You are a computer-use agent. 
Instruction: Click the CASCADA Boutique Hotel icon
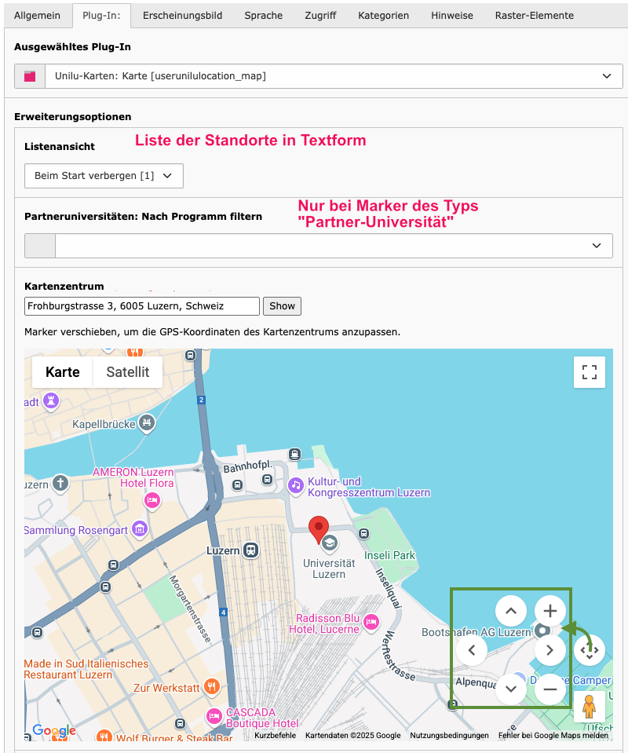tap(214, 717)
